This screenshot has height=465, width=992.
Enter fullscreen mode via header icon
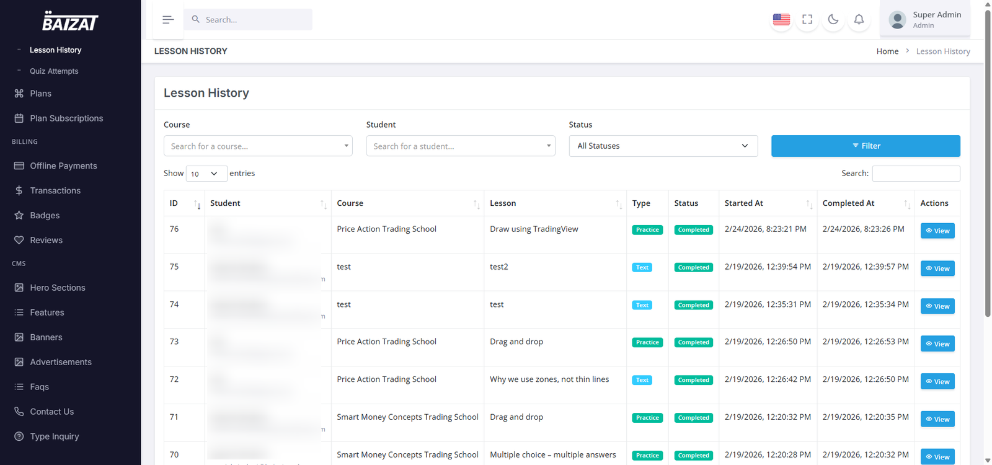pyautogui.click(x=807, y=20)
